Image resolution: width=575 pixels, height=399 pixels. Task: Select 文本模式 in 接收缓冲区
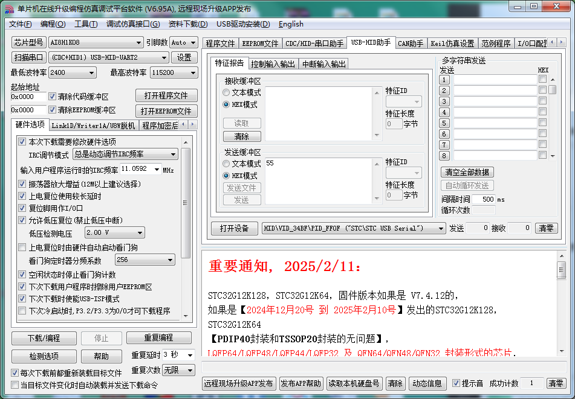[226, 92]
